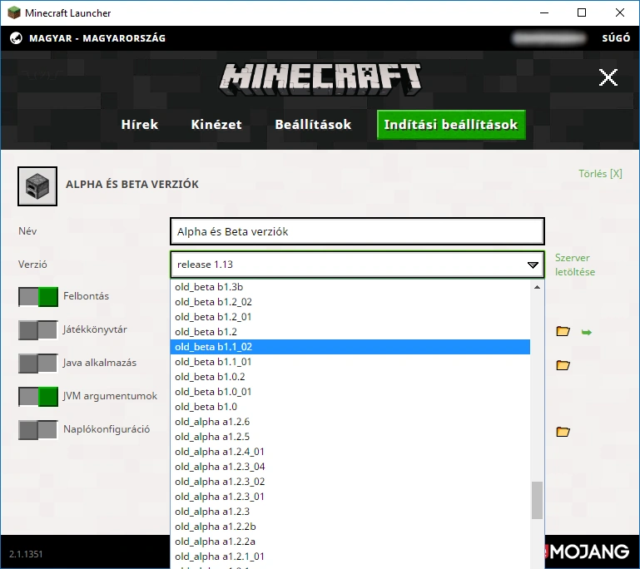Click the Szerver letöltése link

(x=575, y=265)
